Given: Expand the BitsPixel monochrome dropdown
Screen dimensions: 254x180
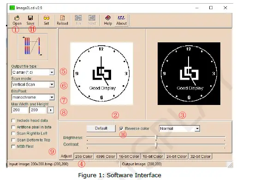Looking at the screenshot, I should pyautogui.click(x=52, y=97).
